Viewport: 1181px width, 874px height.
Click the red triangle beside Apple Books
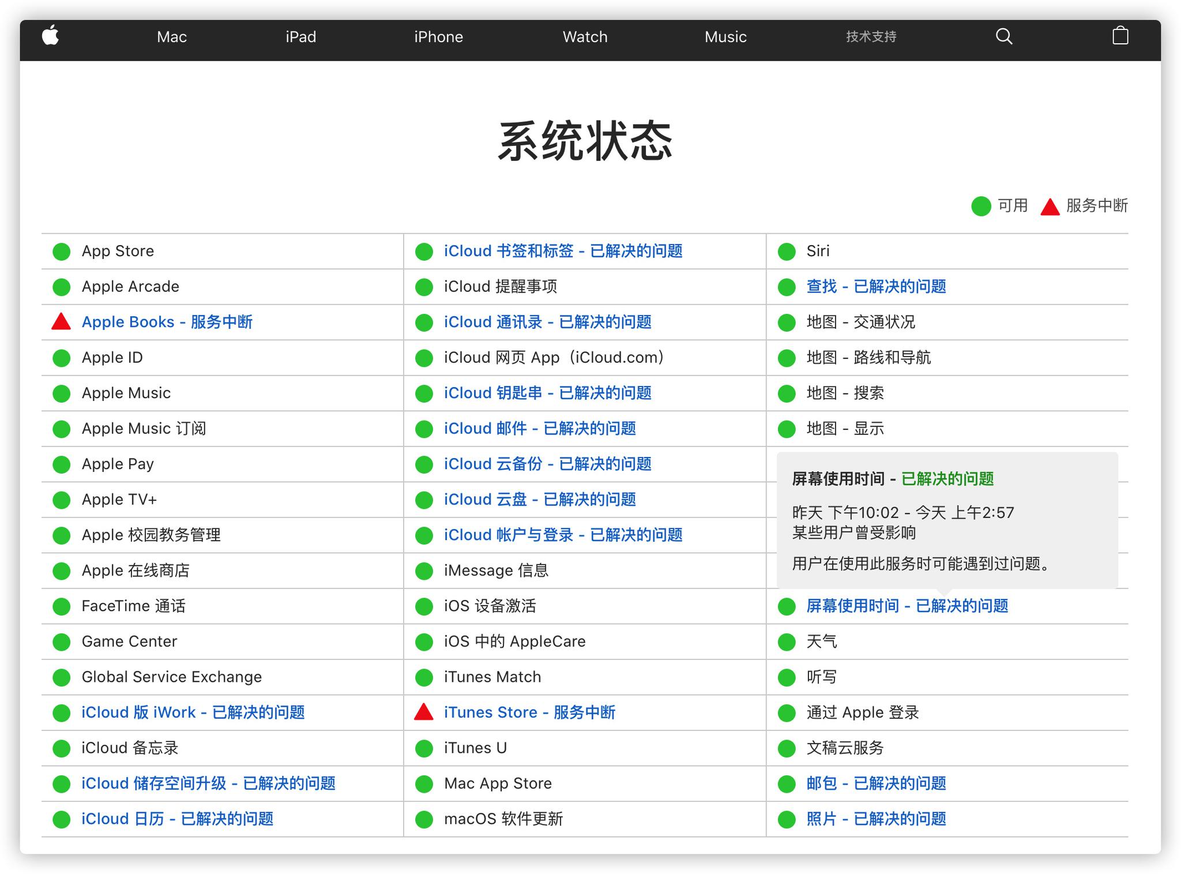[61, 322]
